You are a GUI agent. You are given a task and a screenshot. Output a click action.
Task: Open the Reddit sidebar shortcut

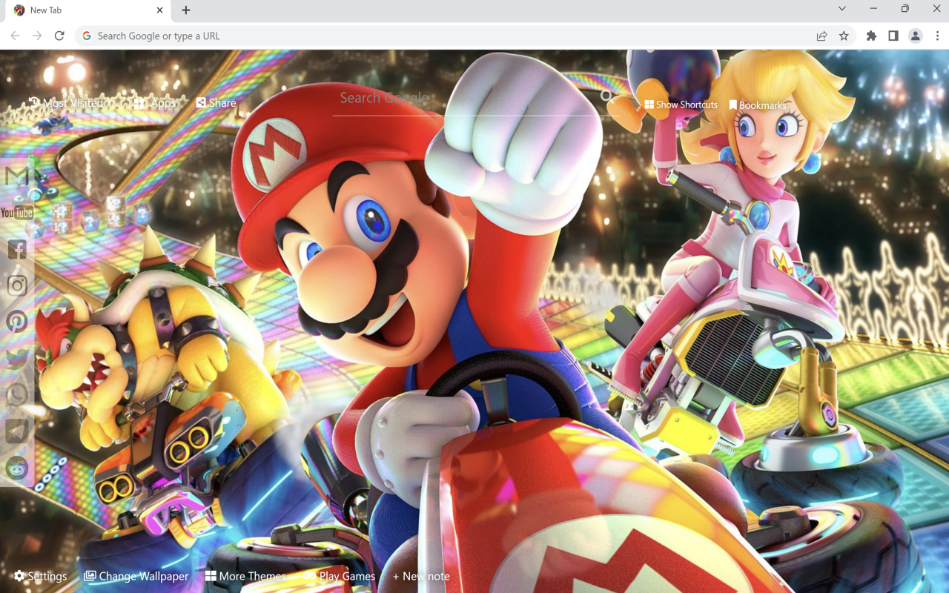[x=16, y=467]
